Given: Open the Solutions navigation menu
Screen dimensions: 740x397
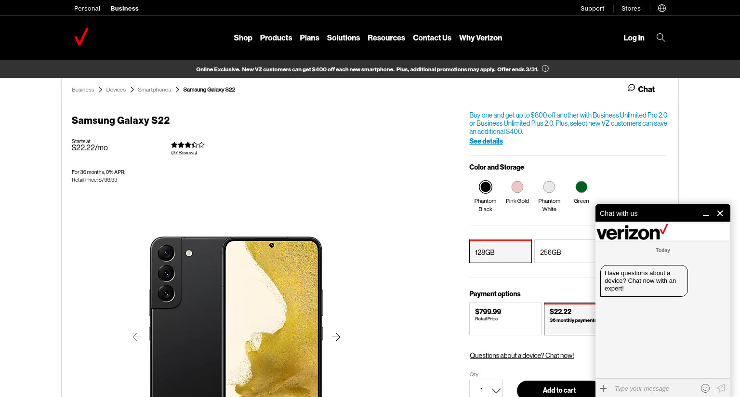Looking at the screenshot, I should click(x=344, y=38).
